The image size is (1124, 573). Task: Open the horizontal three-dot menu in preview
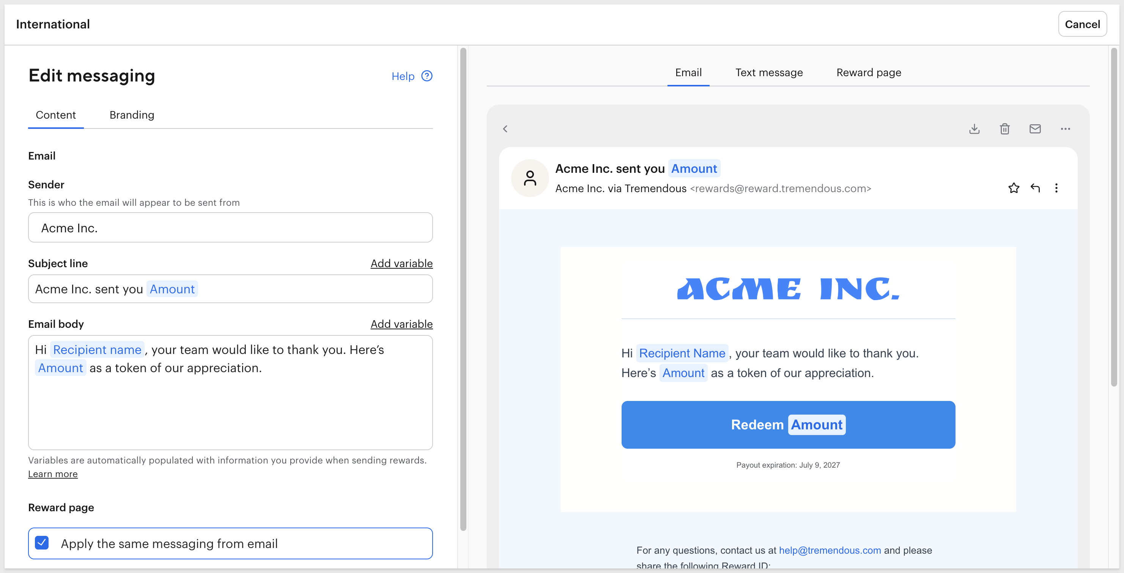tap(1066, 128)
